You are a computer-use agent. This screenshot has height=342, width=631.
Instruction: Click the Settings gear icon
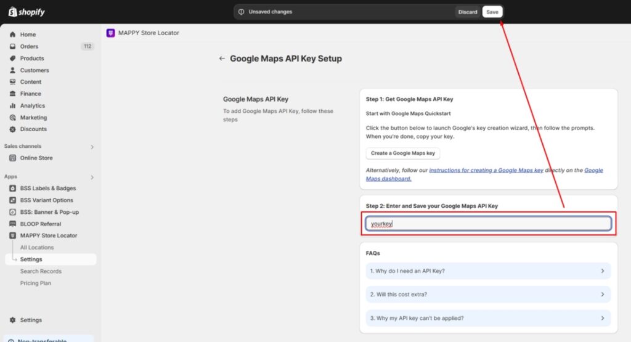[x=12, y=320]
